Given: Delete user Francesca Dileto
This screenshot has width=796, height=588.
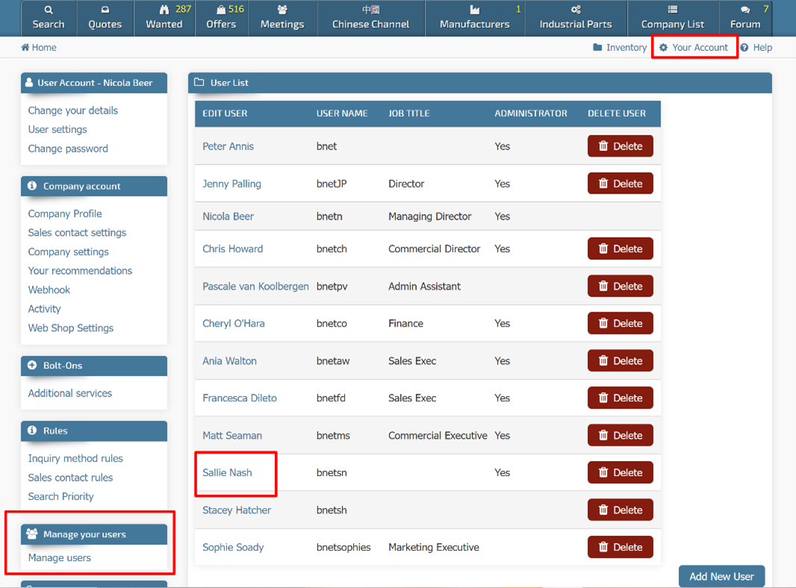Looking at the screenshot, I should (x=621, y=398).
